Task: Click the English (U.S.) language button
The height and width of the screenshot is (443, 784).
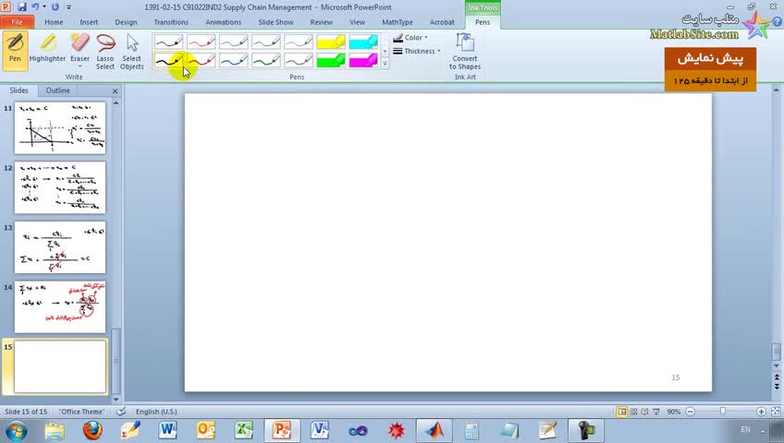Action: (156, 412)
